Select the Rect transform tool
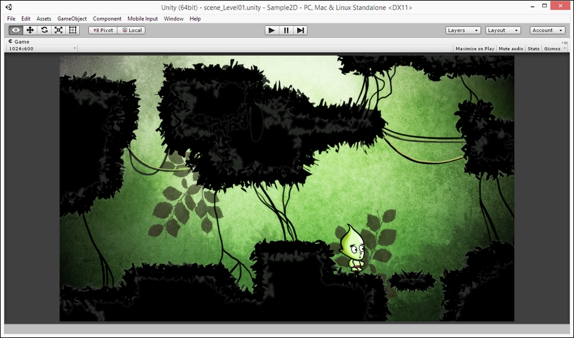 tap(73, 30)
